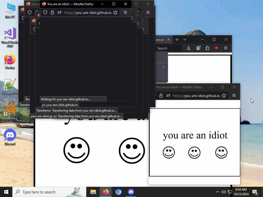Open Discord desktop shortcut
Image resolution: width=263 pixels, height=197 pixels.
pyautogui.click(x=10, y=137)
